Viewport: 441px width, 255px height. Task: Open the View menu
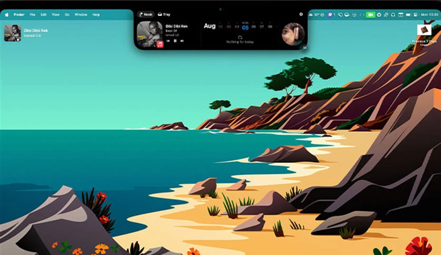[x=55, y=15]
